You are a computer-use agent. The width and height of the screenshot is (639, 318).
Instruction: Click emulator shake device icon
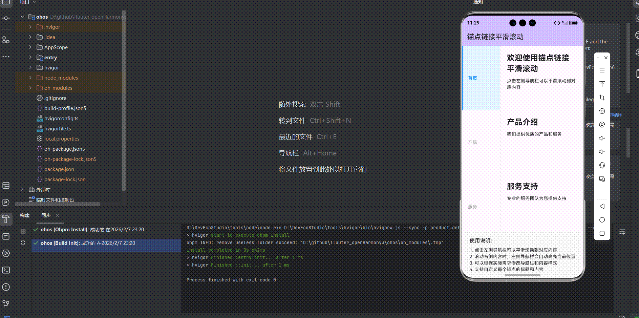point(602,165)
